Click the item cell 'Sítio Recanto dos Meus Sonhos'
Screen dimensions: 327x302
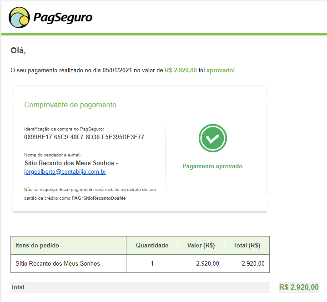click(68, 263)
